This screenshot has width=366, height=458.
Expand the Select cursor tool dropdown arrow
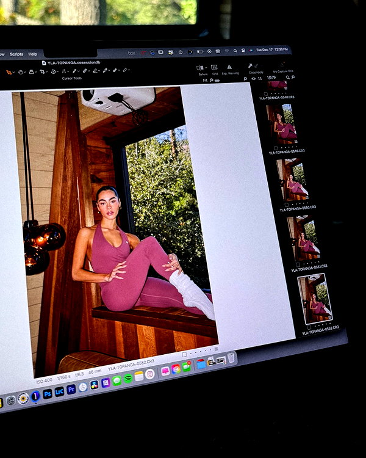13,73
